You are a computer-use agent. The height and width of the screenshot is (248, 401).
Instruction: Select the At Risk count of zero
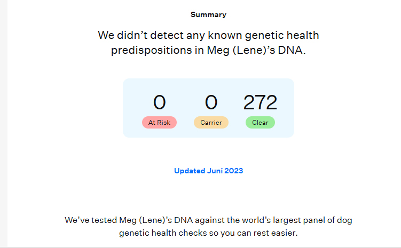(x=159, y=102)
